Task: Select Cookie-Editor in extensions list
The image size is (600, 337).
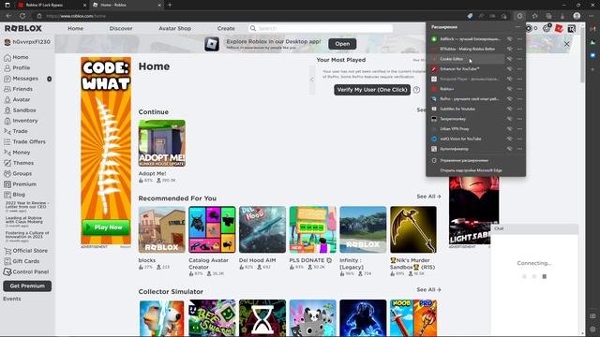Action: [x=466, y=59]
